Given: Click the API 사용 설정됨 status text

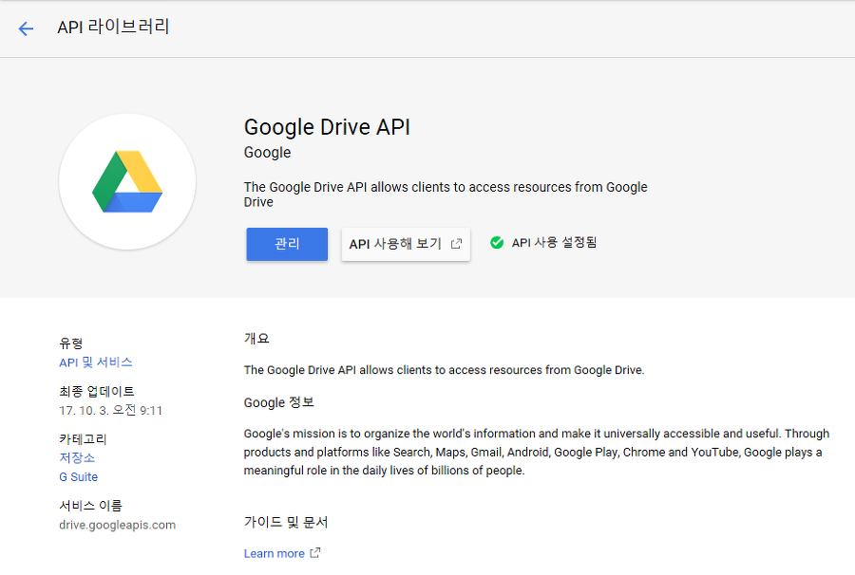Looking at the screenshot, I should [x=554, y=243].
